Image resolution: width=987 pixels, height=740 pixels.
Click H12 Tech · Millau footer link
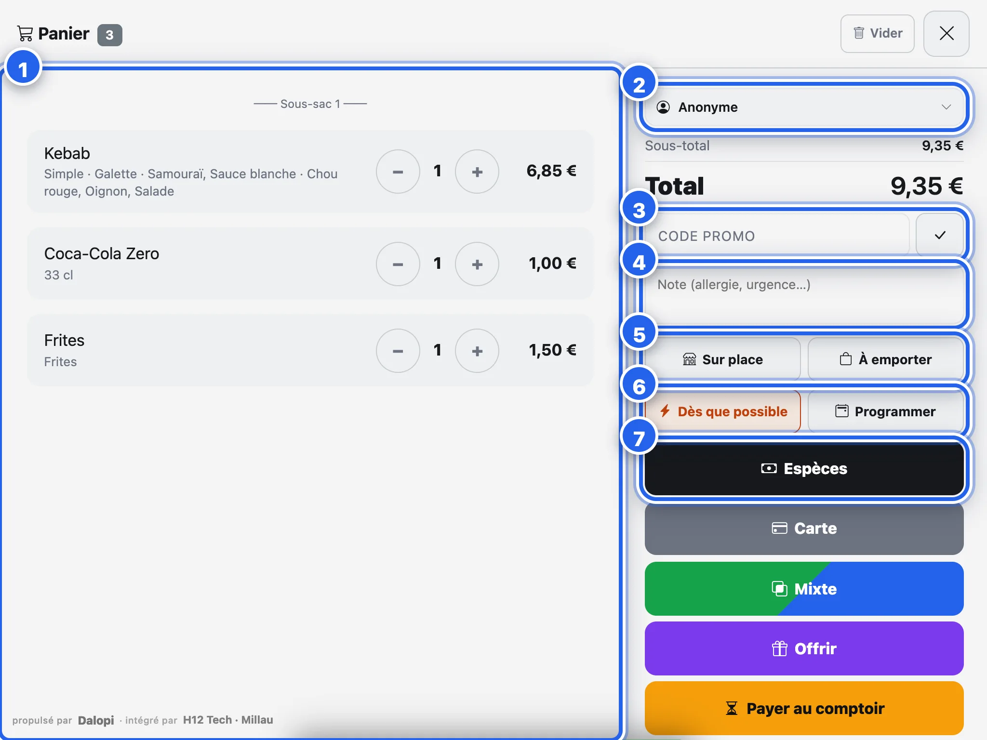(x=228, y=720)
